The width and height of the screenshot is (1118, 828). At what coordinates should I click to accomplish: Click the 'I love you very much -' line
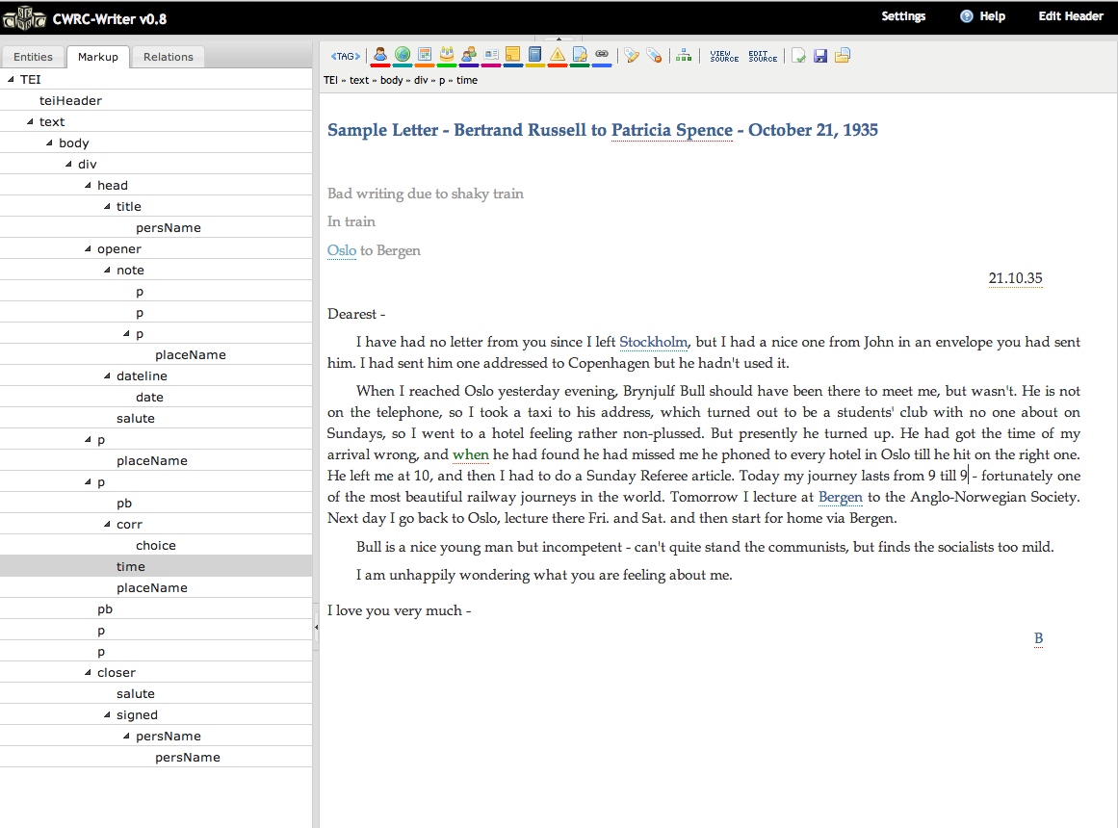400,610
